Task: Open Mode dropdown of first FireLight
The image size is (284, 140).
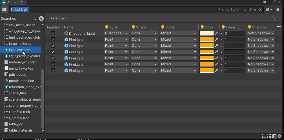Action: coord(178,39)
